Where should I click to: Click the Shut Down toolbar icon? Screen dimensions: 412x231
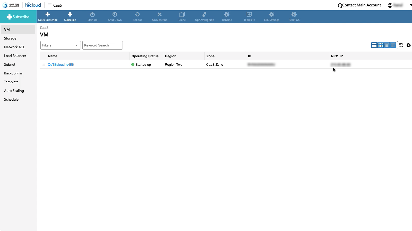pyautogui.click(x=115, y=15)
